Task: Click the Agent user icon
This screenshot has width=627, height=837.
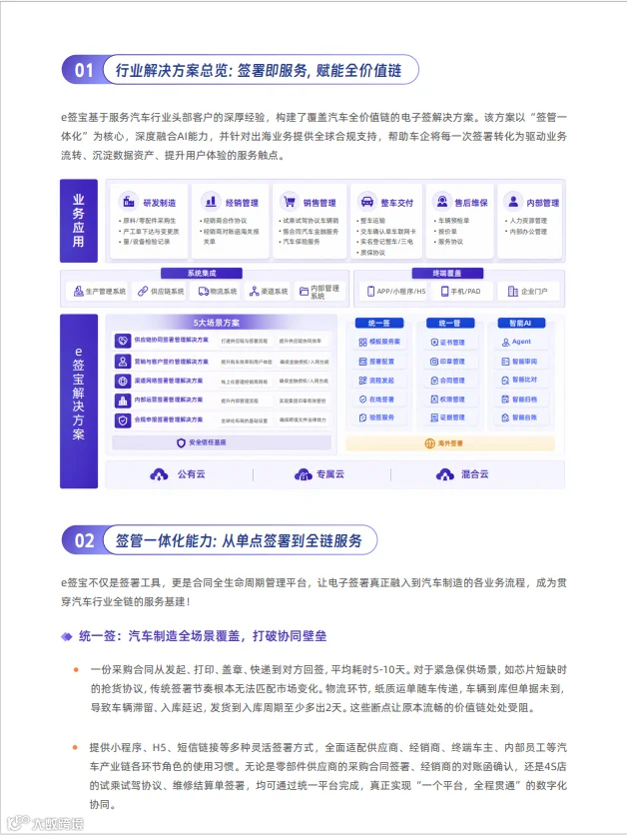Action: [x=505, y=342]
